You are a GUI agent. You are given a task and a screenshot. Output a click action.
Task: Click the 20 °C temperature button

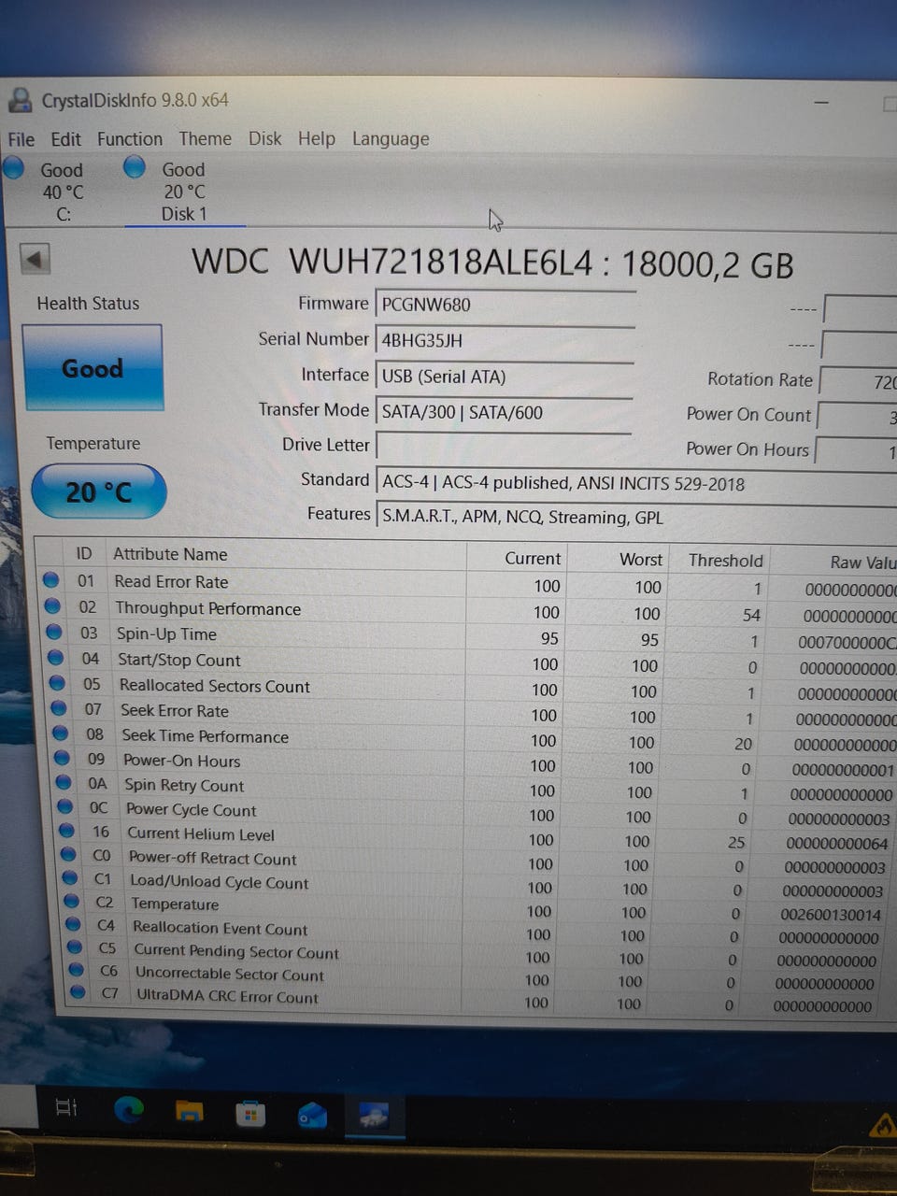coord(99,491)
